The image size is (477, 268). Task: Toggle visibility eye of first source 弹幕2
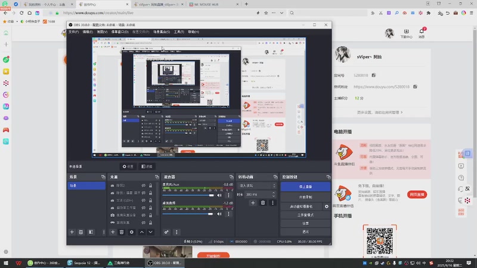(144, 185)
